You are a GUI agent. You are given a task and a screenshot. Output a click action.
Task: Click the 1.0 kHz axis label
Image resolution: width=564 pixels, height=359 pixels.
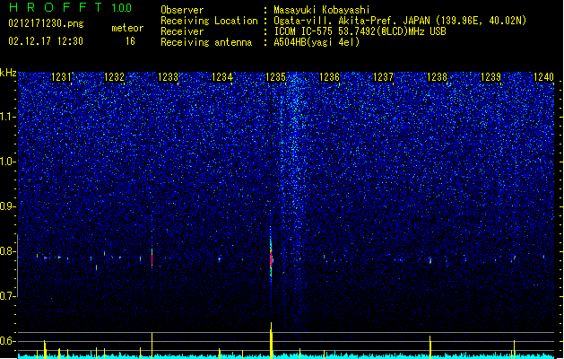pos(8,162)
